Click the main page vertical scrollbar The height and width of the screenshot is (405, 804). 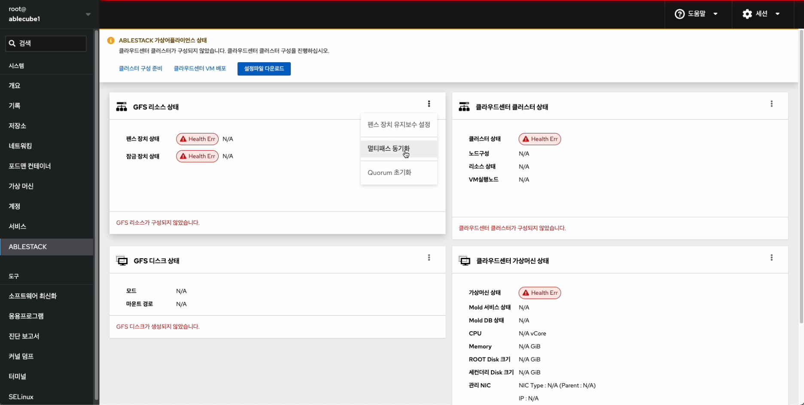tap(801, 176)
